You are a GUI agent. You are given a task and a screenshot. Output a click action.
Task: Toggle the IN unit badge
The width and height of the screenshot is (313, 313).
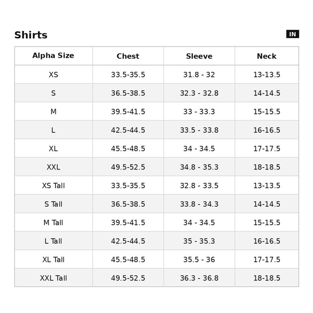[292, 34]
